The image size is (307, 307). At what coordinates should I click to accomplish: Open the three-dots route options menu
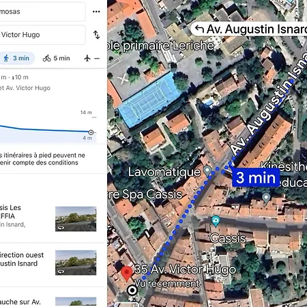point(96,12)
